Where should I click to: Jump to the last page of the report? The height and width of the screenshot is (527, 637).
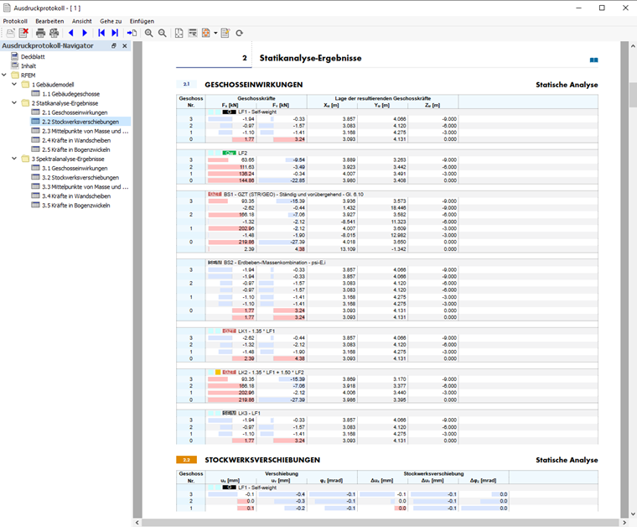pos(115,33)
